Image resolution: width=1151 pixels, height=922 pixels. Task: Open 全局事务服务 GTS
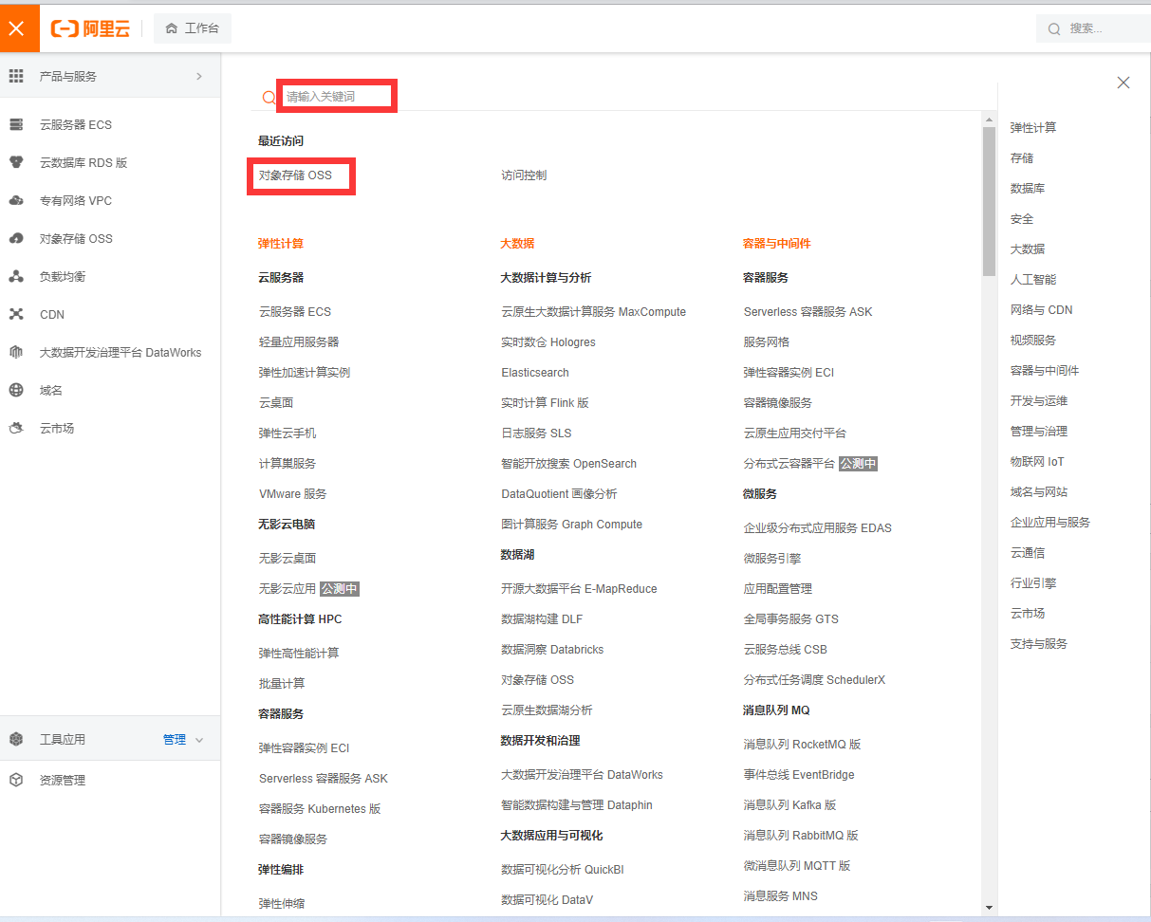click(x=790, y=618)
